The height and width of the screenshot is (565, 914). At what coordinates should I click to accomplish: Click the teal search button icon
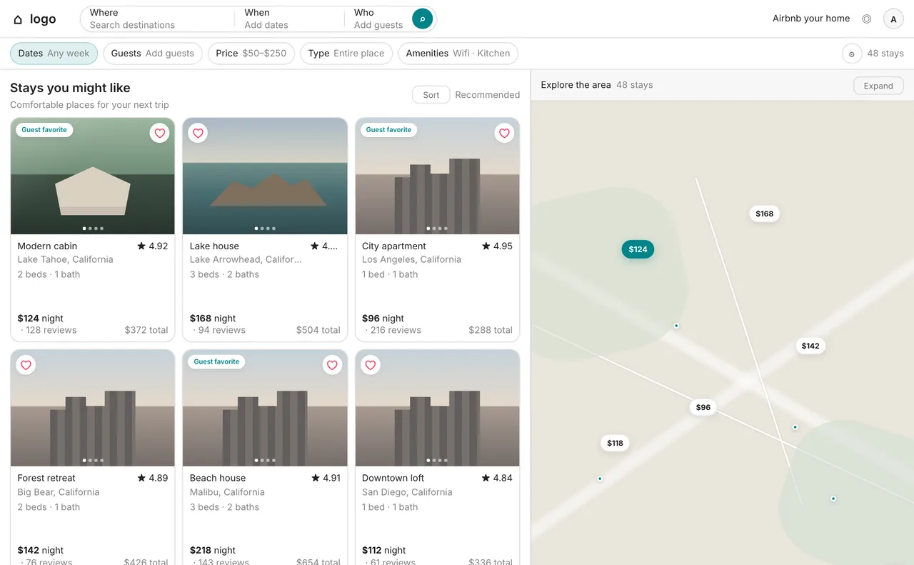click(x=423, y=19)
